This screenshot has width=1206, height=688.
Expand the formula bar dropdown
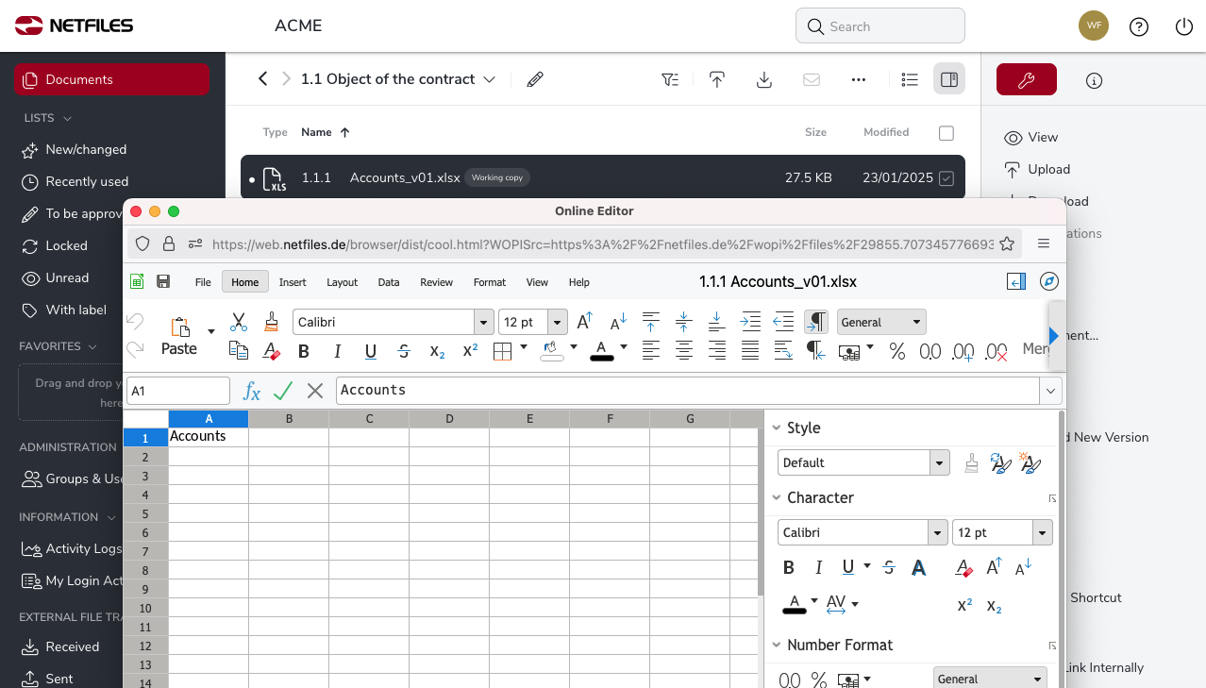[x=1050, y=391]
